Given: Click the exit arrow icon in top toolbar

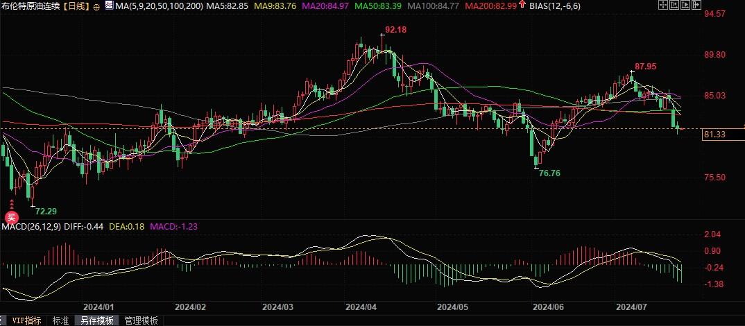Looking at the screenshot, I should 696,5.
